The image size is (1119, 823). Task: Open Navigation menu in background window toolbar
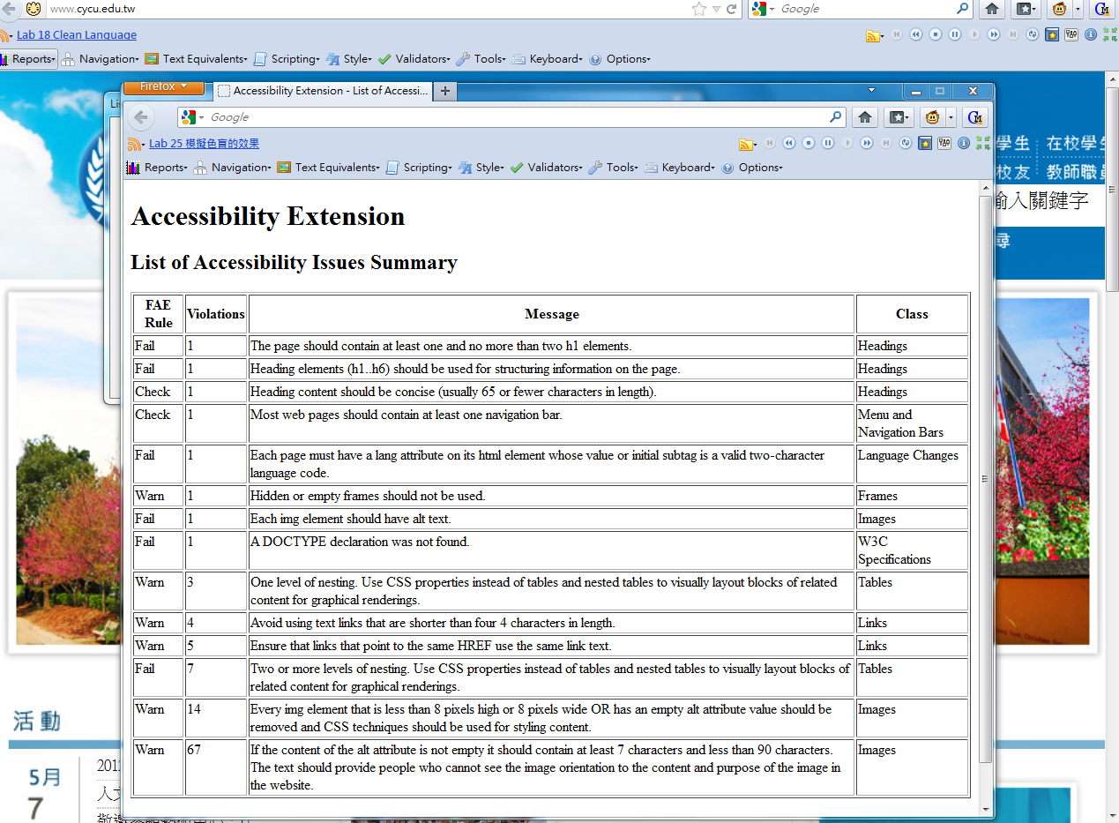(100, 59)
